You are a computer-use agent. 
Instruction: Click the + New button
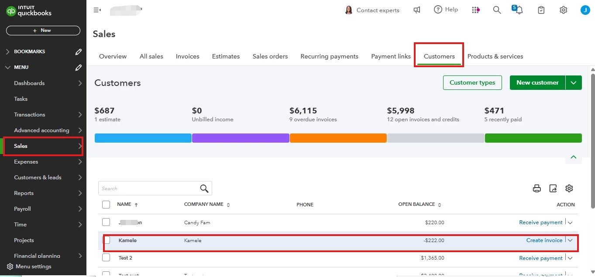(x=43, y=31)
